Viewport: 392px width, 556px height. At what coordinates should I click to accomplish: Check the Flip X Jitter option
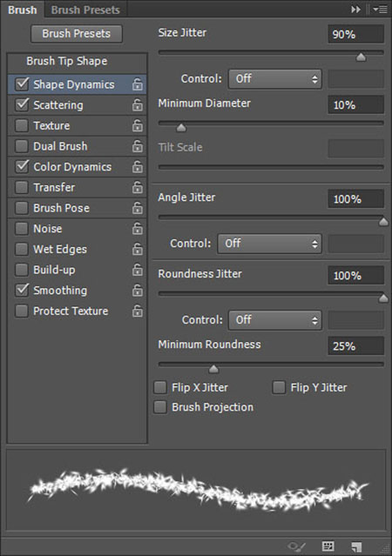[160, 387]
